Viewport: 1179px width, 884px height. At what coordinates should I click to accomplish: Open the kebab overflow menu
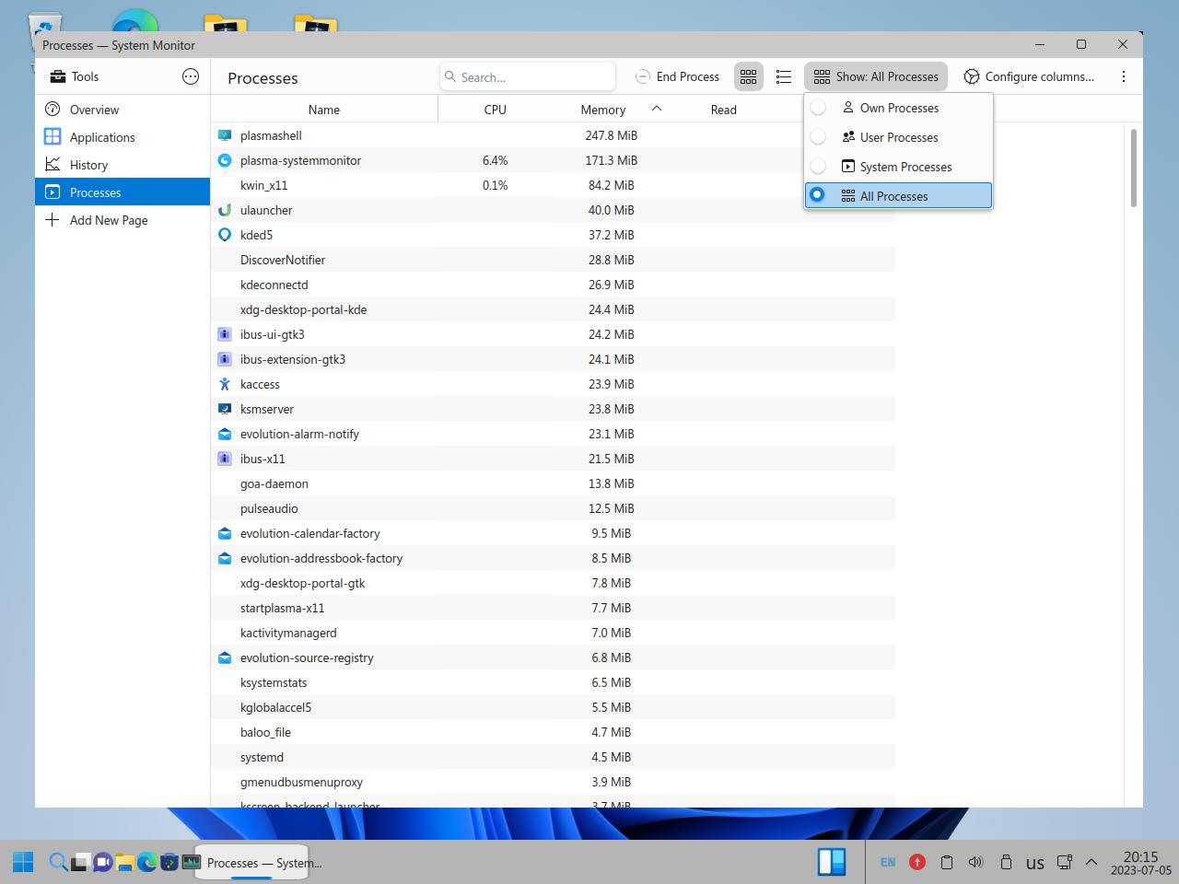tap(1123, 76)
